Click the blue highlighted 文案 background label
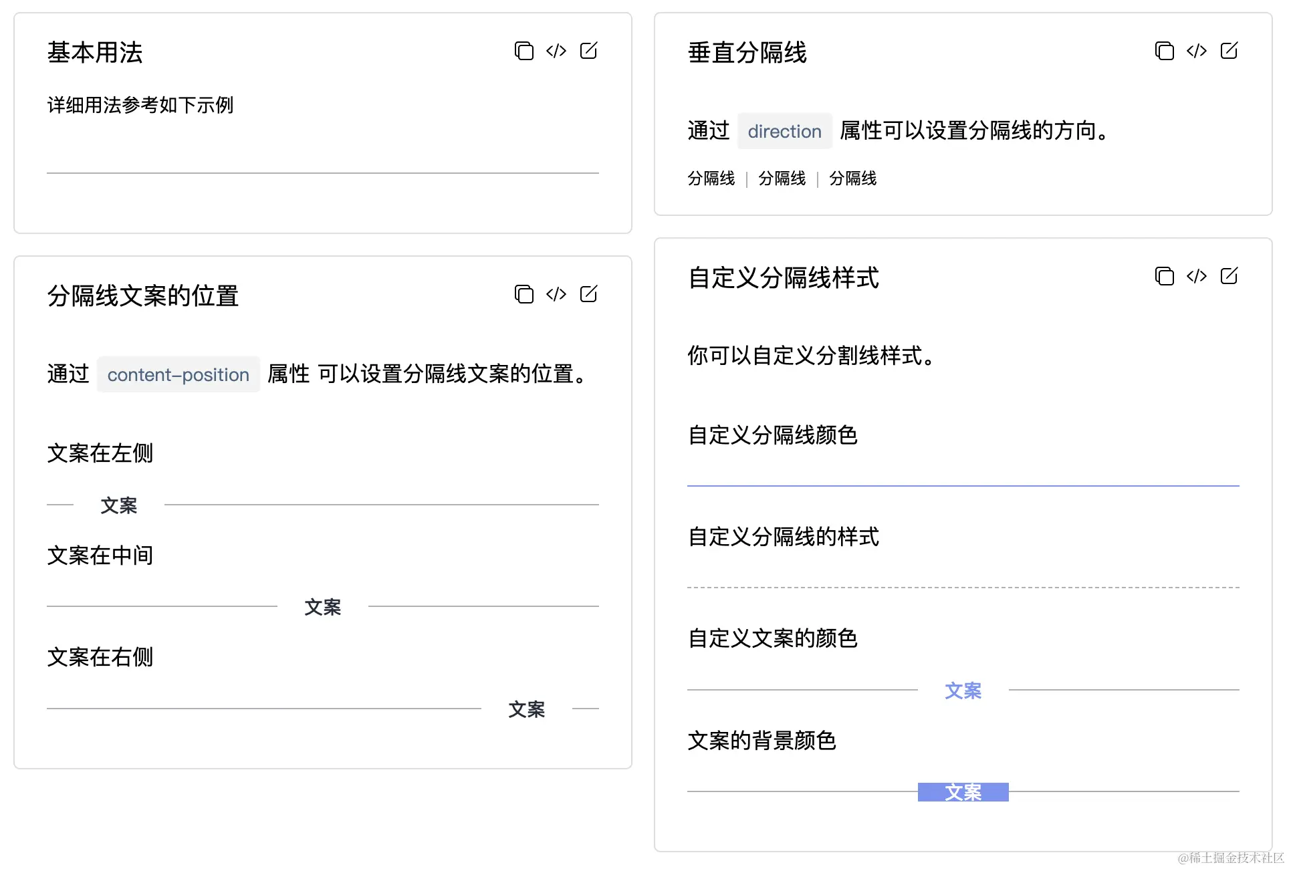This screenshot has height=869, width=1289. (963, 792)
